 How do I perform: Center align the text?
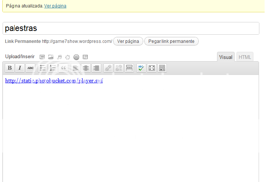[x=86, y=68]
